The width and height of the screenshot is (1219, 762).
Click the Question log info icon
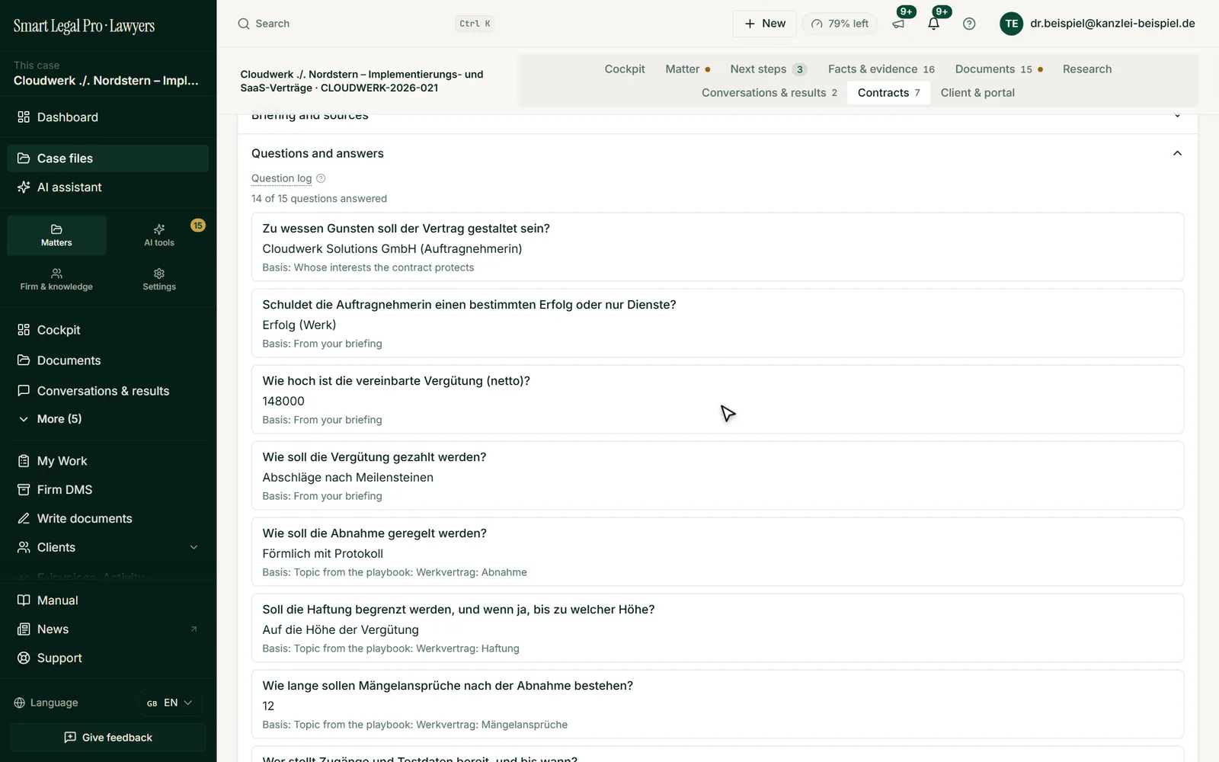coord(321,178)
